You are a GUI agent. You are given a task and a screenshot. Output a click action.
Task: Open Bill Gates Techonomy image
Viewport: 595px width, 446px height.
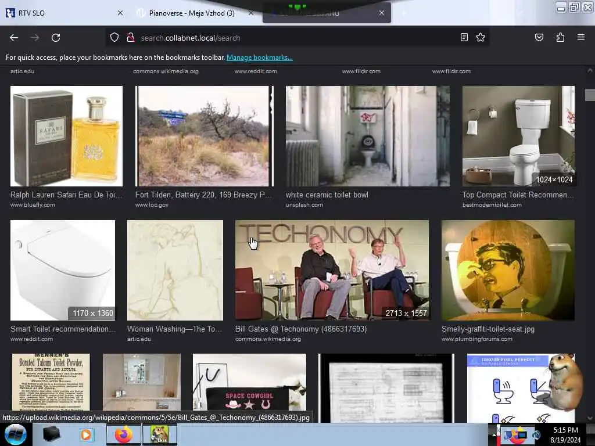point(332,271)
